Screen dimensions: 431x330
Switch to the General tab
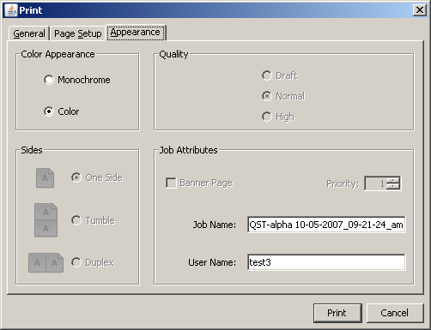[29, 33]
